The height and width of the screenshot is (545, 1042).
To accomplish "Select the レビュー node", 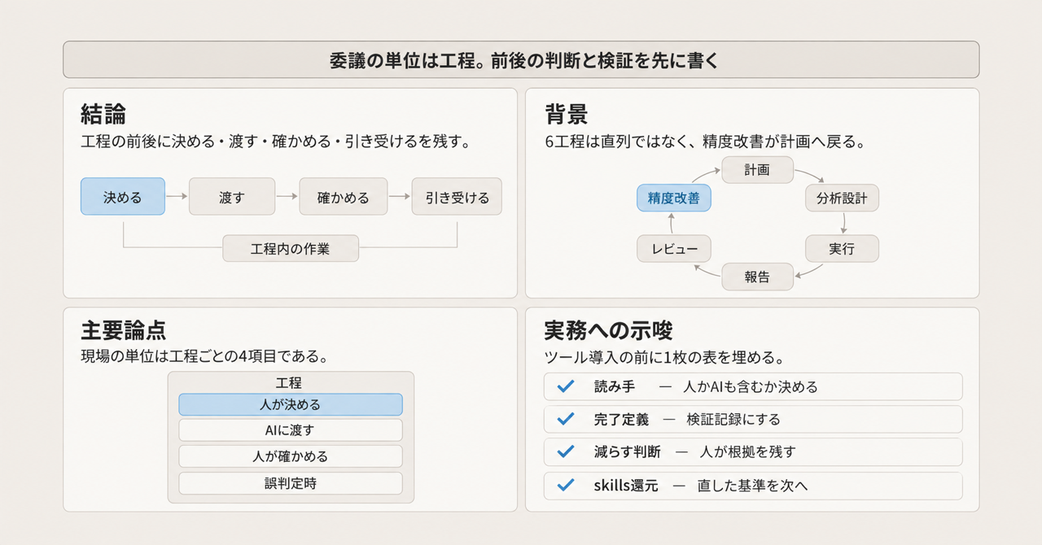I will click(x=673, y=249).
